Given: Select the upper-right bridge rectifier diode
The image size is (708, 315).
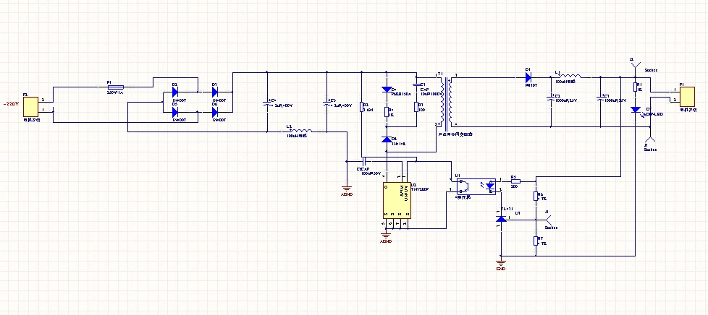Looking at the screenshot, I should point(214,92).
